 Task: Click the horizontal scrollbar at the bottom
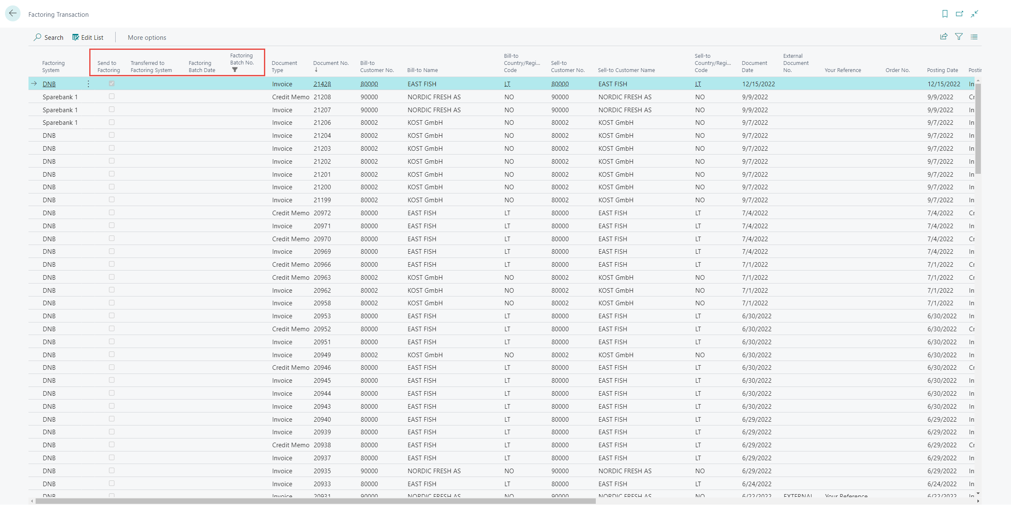point(315,501)
